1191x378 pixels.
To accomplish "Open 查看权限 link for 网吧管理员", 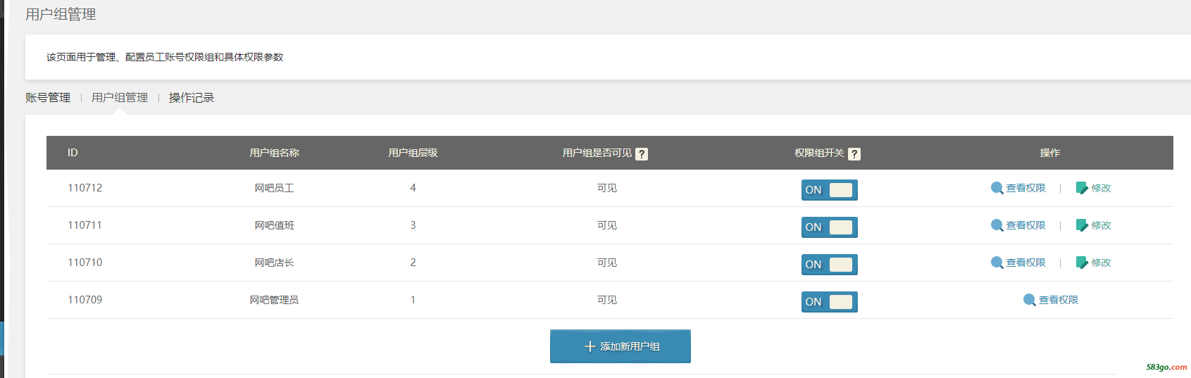I will tap(1058, 300).
